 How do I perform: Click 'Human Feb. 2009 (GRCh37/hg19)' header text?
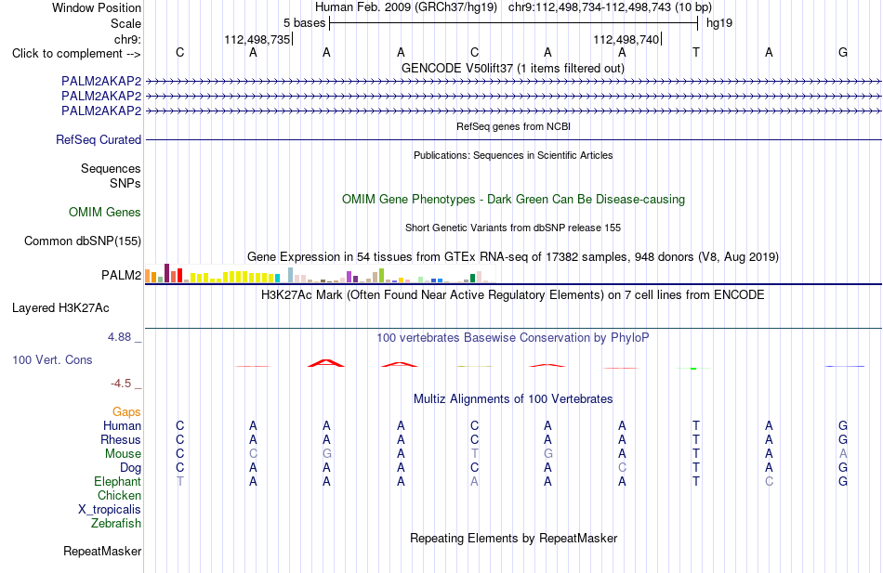(x=405, y=7)
